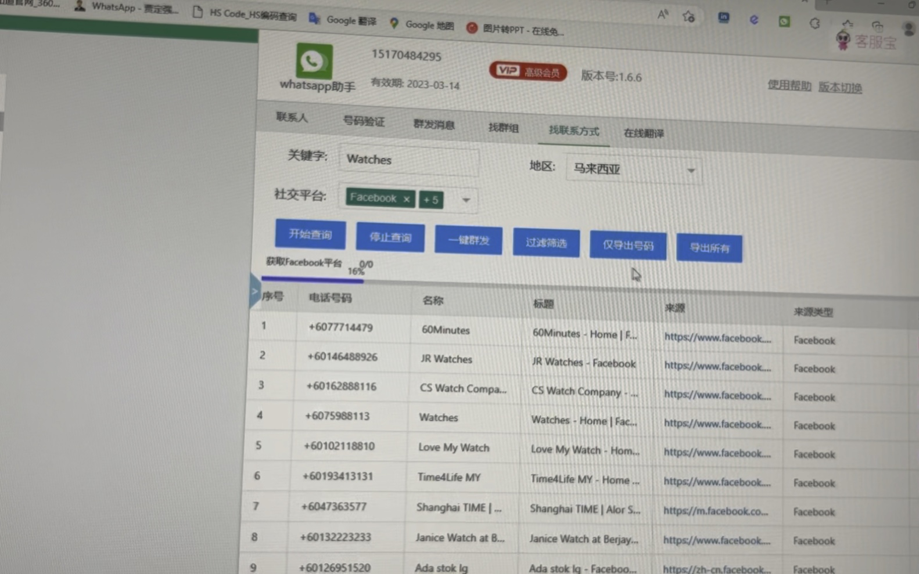Click the 开始查询 button
This screenshot has height=574, width=919.
tap(310, 234)
